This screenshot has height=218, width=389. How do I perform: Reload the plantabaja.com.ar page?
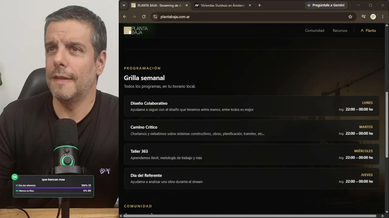pos(144,17)
